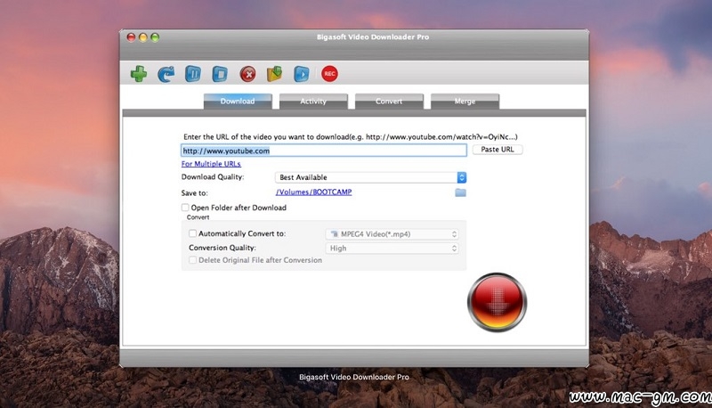Viewport: 712px width, 408px height.
Task: Open the /Volumes/BOOTCAMP save path link
Action: (x=314, y=192)
